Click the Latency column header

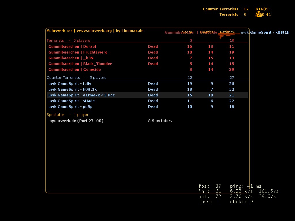[x=227, y=32]
